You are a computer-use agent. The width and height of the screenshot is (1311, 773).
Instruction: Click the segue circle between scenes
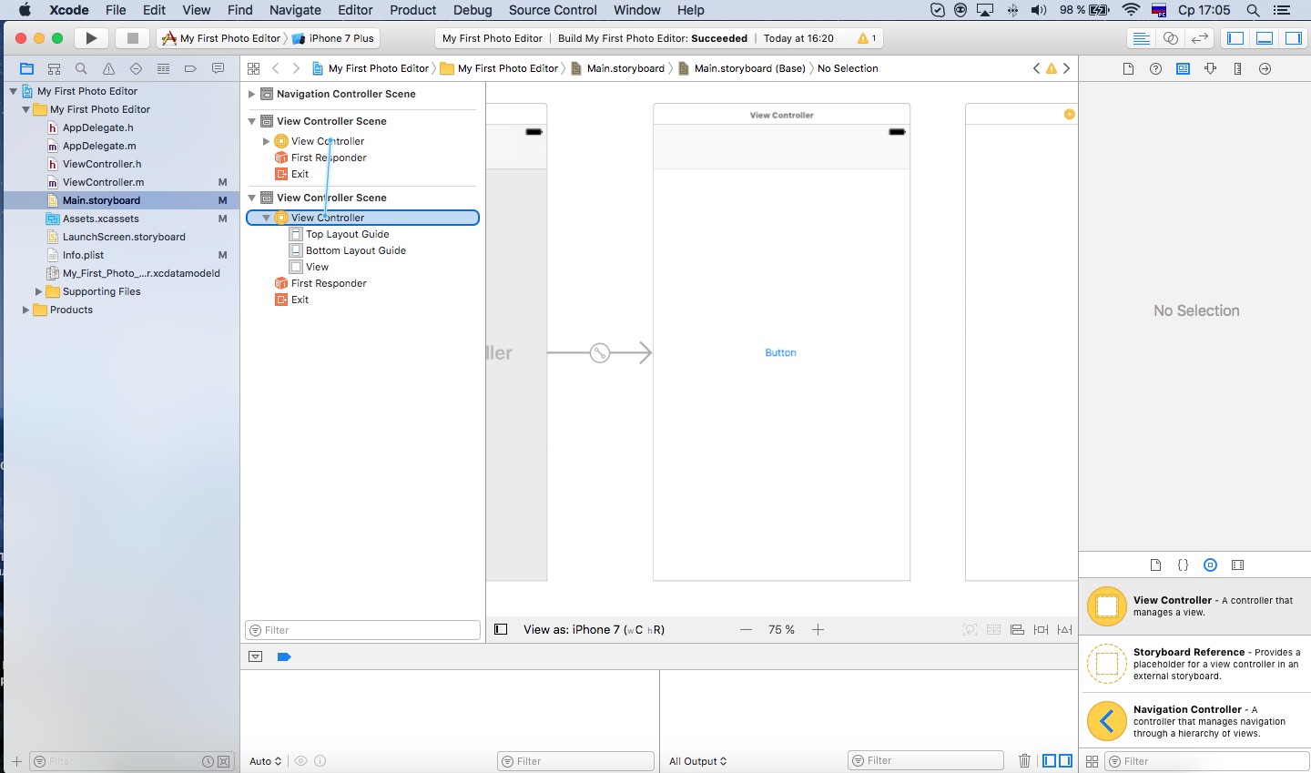pyautogui.click(x=600, y=352)
